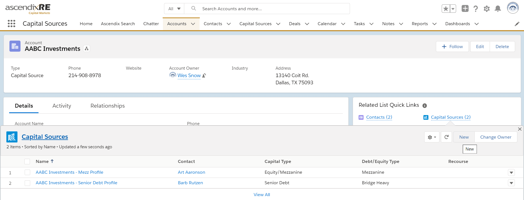The width and height of the screenshot is (524, 200).
Task: Switch to the Relationships tab
Action: [108, 106]
